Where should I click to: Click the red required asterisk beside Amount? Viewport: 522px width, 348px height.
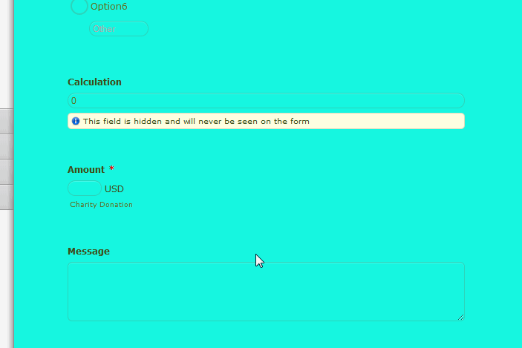(x=111, y=170)
